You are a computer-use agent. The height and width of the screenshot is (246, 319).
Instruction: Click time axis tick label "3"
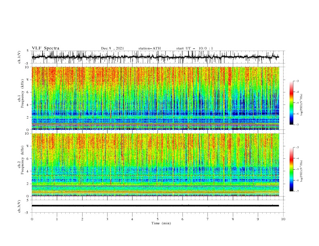[x=107, y=219]
